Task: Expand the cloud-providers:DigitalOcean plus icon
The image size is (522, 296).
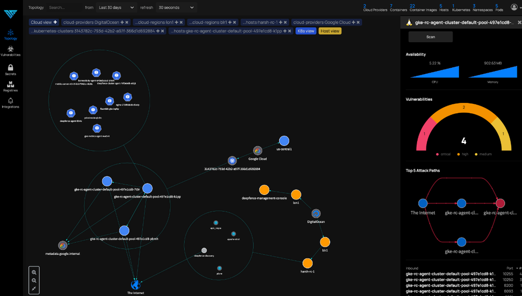Action: pyautogui.click(x=122, y=22)
